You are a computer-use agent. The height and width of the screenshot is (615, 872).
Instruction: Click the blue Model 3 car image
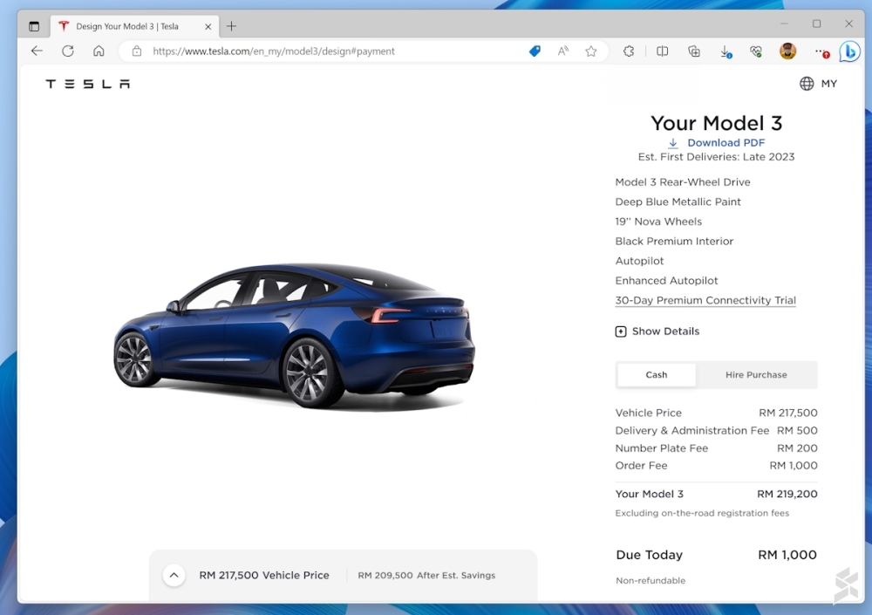pos(296,336)
